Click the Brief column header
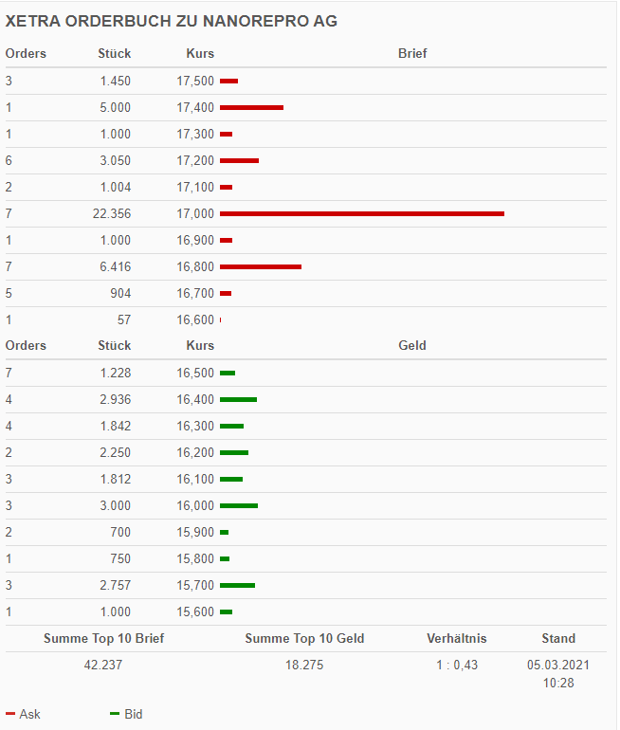Screen dimensions: 620x730 tap(412, 53)
